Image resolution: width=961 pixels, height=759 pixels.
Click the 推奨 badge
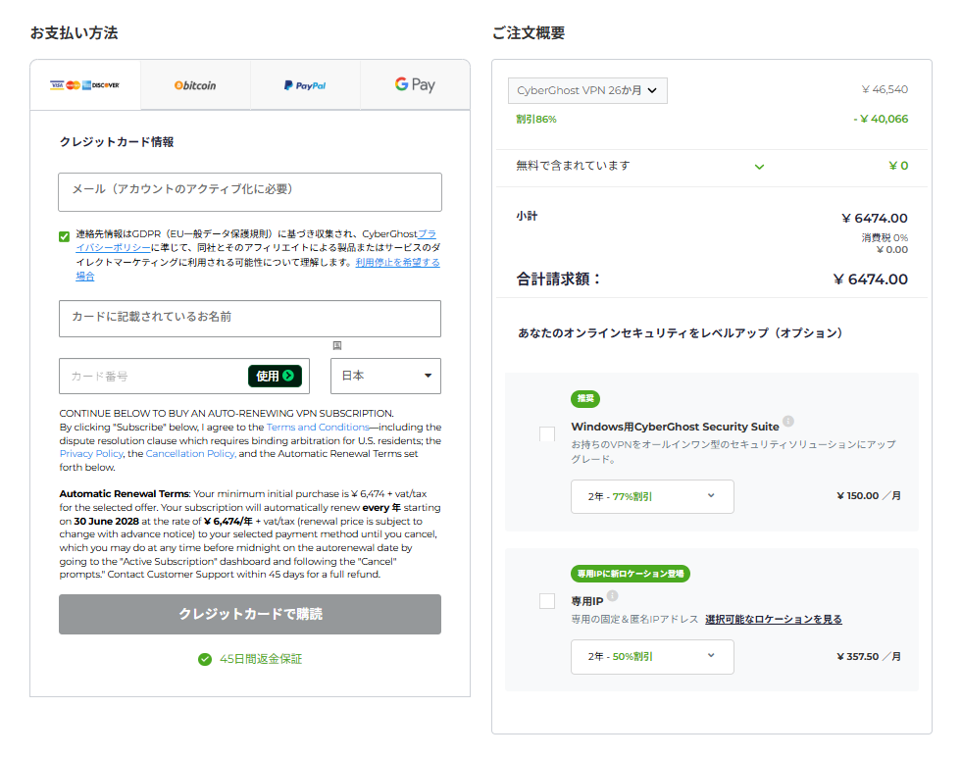coord(585,398)
